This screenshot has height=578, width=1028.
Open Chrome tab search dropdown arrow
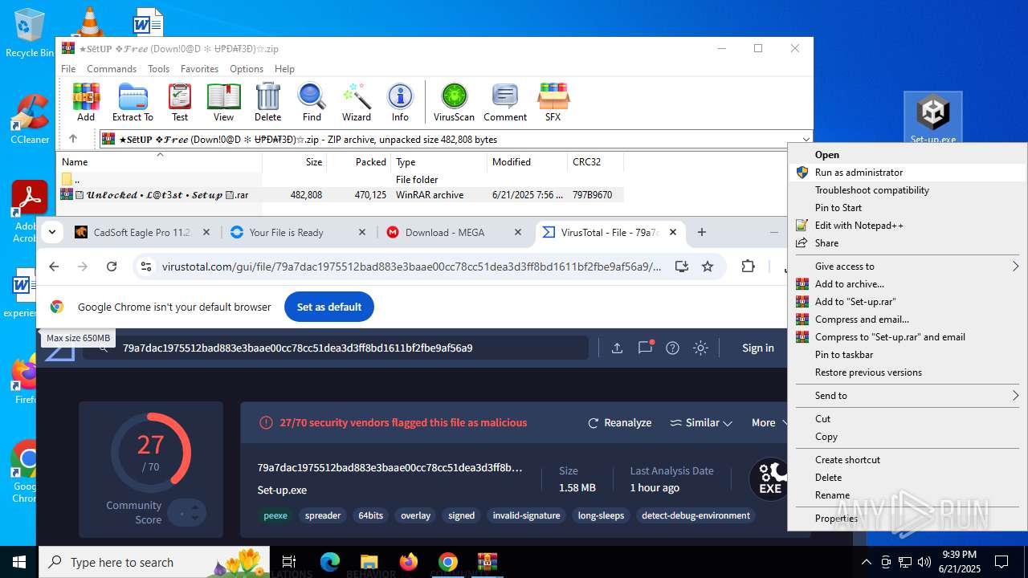(x=52, y=232)
